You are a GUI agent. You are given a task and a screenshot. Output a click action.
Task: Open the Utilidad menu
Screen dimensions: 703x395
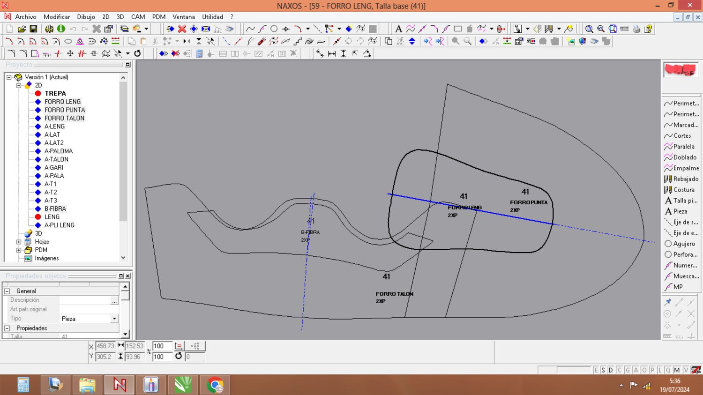tap(212, 17)
